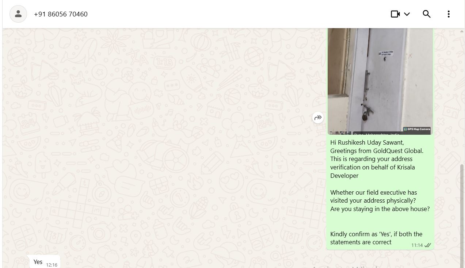Start a video call
The width and height of the screenshot is (465, 268).
point(395,14)
